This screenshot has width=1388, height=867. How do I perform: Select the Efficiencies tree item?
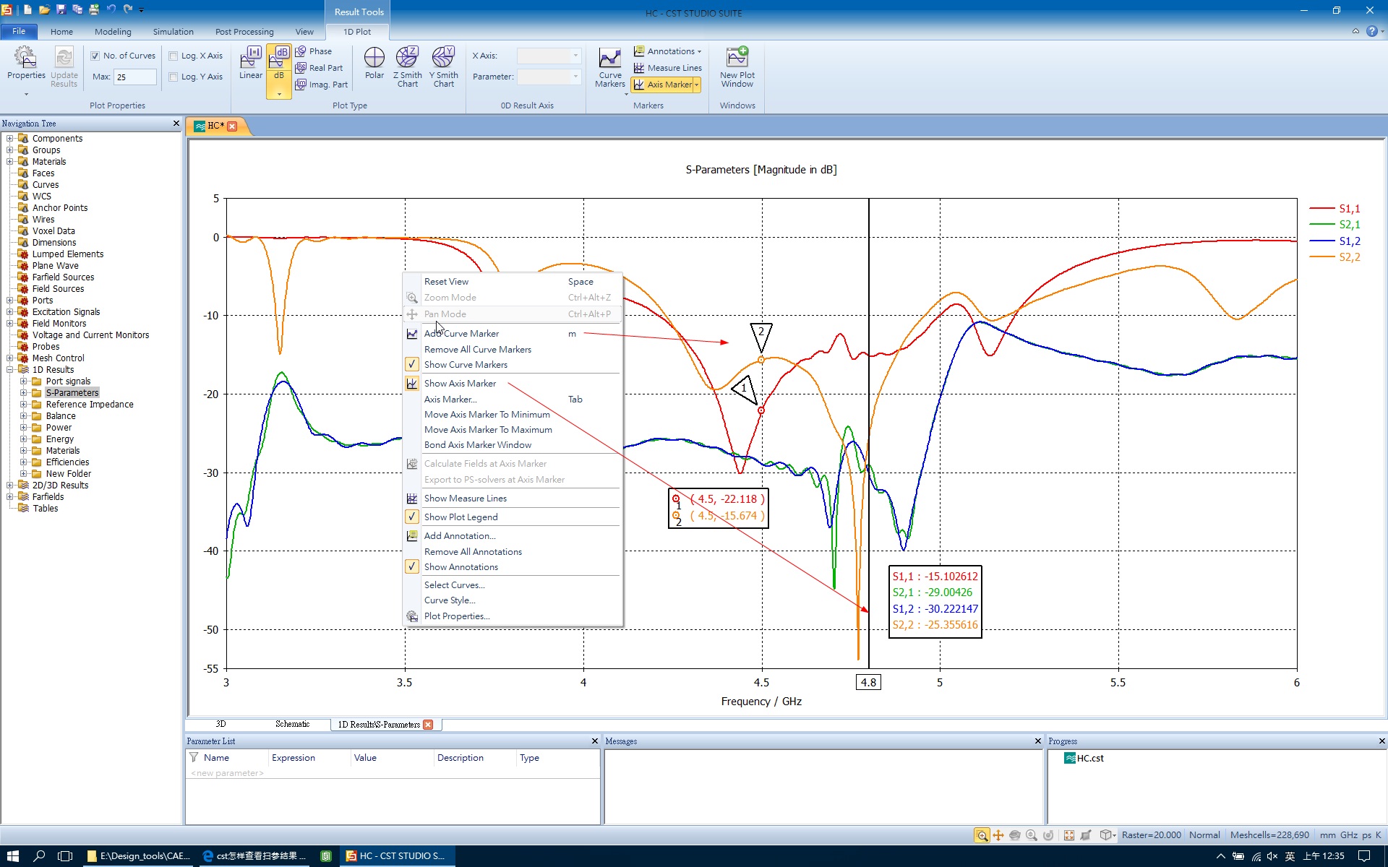click(68, 462)
